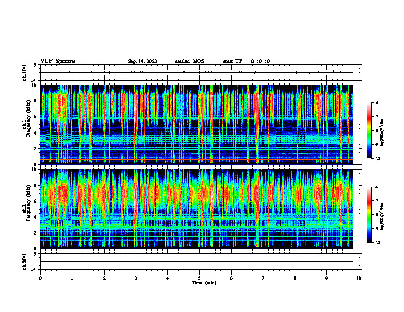Select the ch.2 colorbar log(PSD) unit label

pyautogui.click(x=382, y=217)
